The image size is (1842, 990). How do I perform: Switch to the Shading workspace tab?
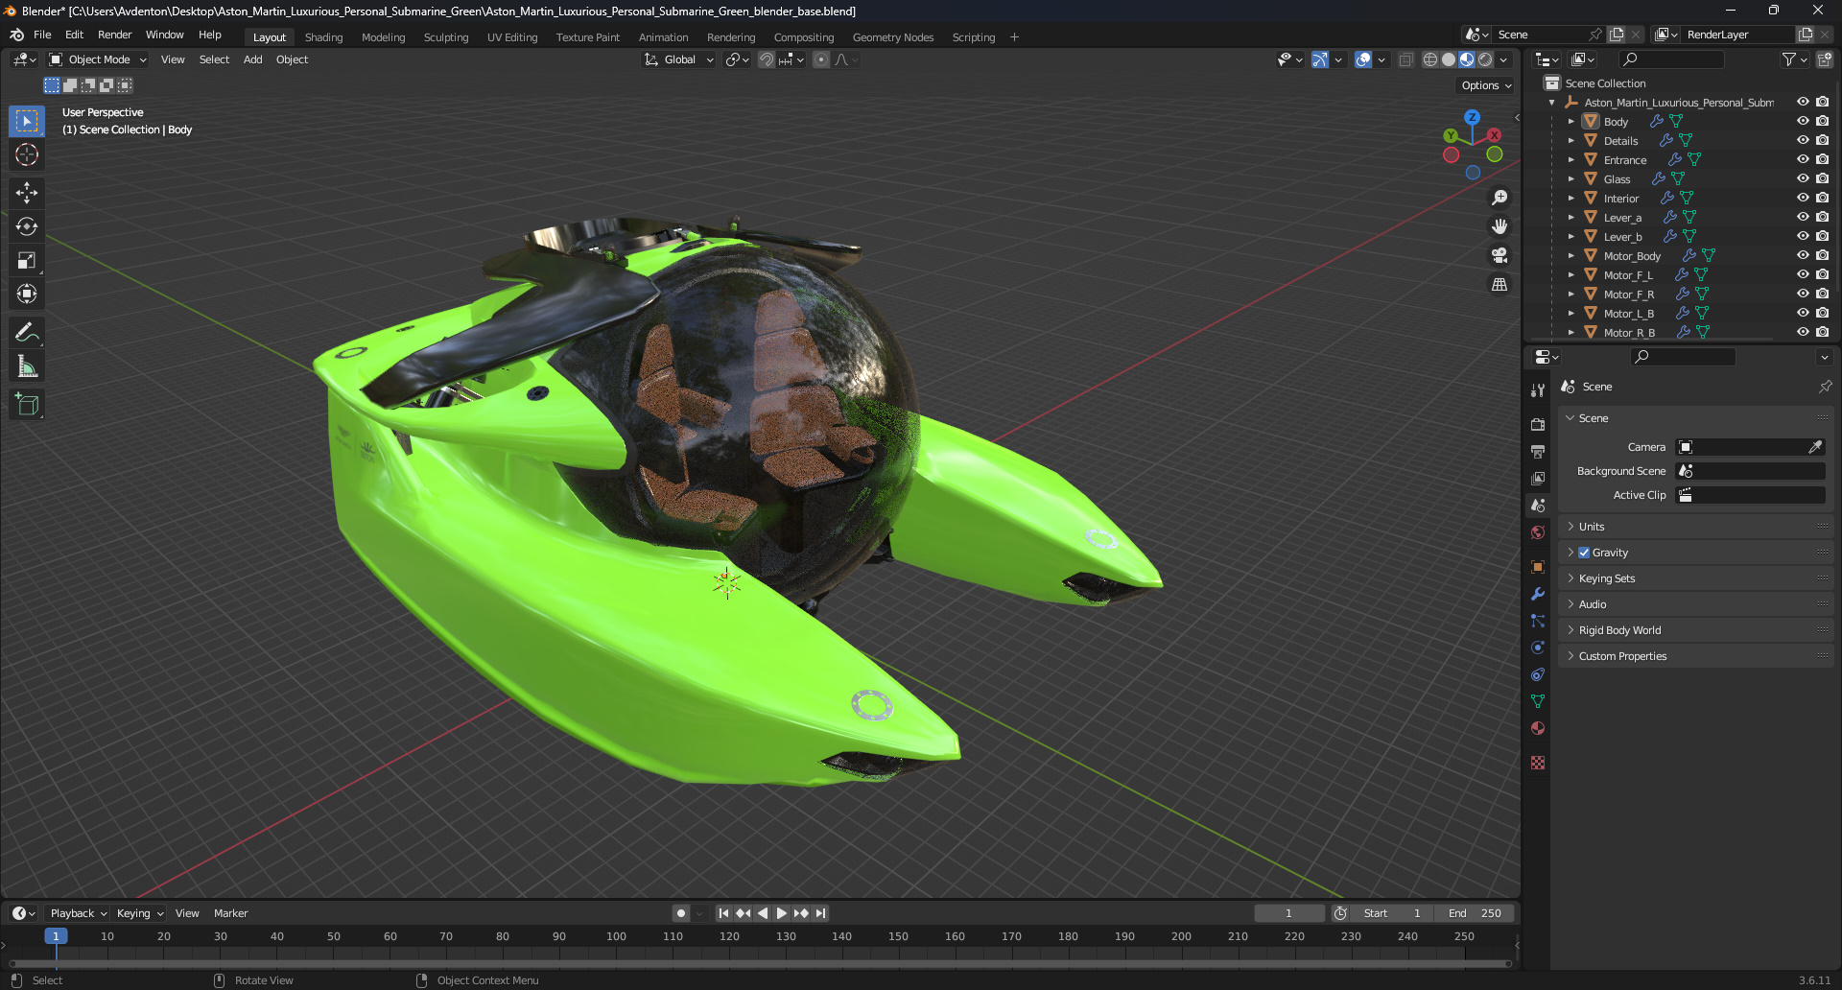(323, 37)
